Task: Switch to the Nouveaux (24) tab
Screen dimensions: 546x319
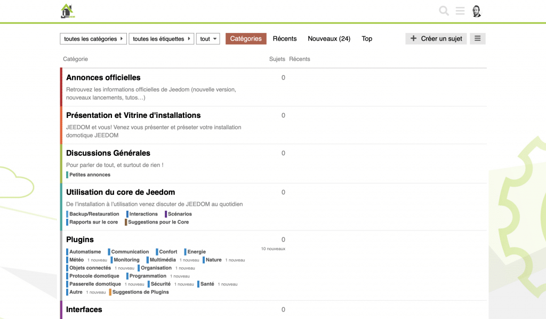Action: click(x=329, y=38)
